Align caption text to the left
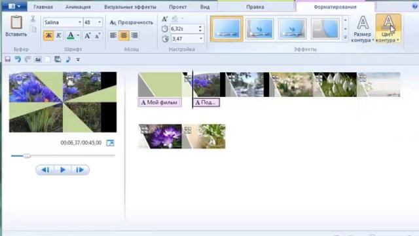The height and width of the screenshot is (236, 419). coord(113,35)
